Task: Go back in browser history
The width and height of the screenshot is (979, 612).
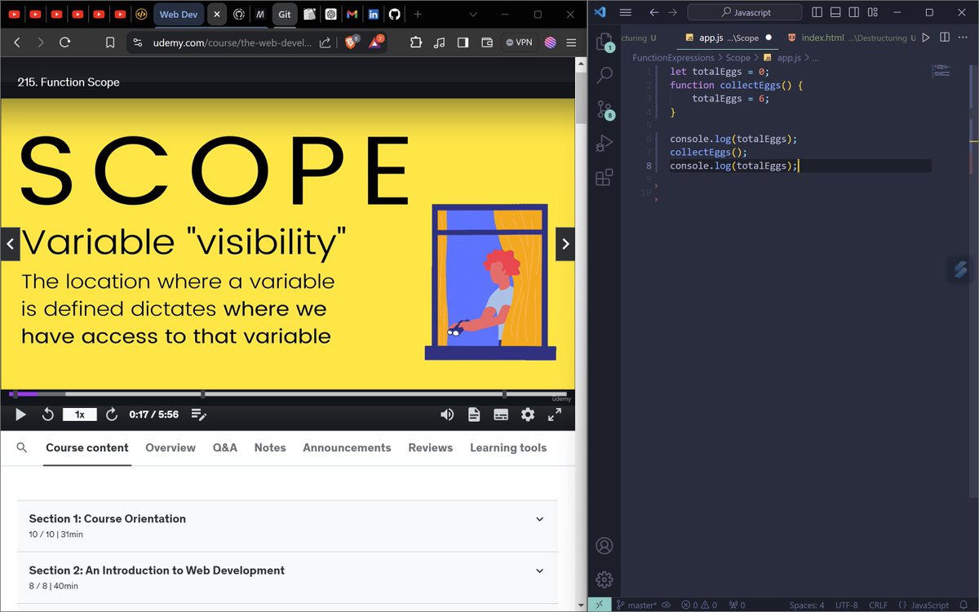Action: tap(17, 42)
